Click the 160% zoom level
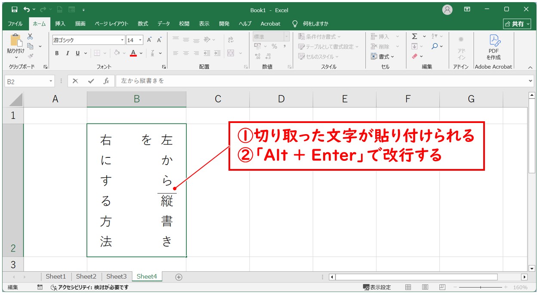 tap(520, 287)
